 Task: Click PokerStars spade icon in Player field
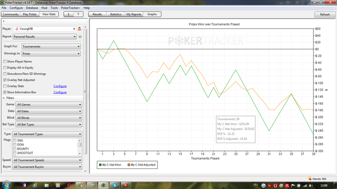pos(17,29)
